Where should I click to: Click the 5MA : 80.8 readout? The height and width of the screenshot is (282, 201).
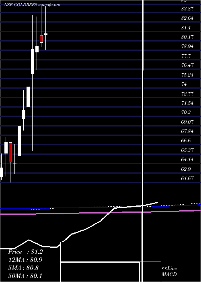pos(23,268)
